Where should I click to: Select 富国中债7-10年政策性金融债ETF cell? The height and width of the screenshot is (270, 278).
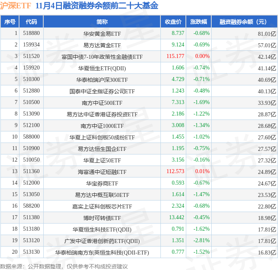tap(102, 57)
